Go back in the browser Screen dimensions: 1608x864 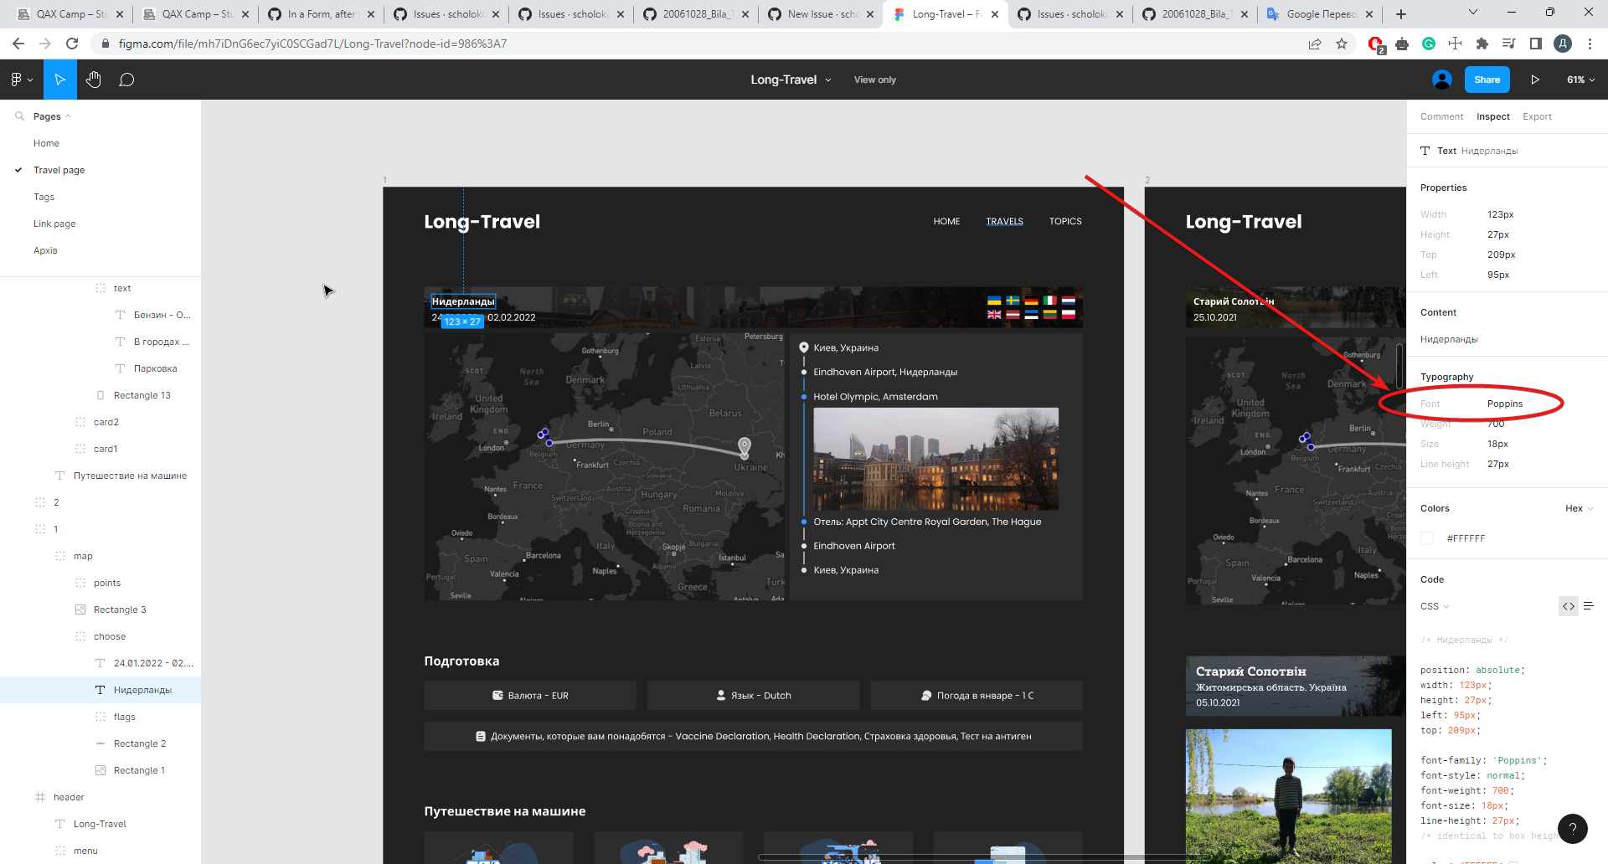(x=18, y=44)
